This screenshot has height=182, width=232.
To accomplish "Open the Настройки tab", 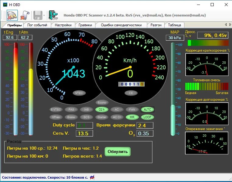I will pos(63,25).
